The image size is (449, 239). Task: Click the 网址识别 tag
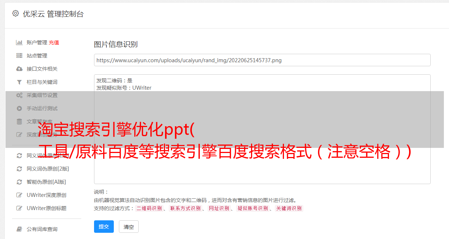click(x=219, y=208)
